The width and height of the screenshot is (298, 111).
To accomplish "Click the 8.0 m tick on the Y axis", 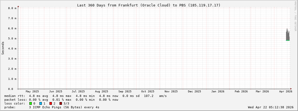I will pos(12,8).
